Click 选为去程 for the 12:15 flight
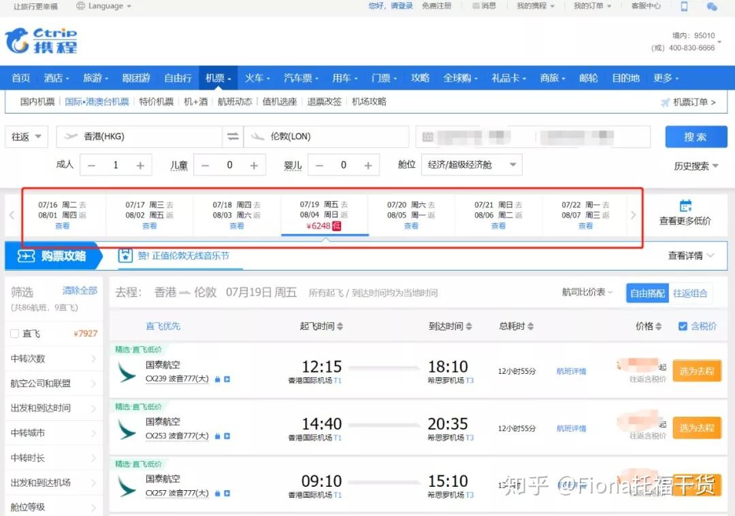This screenshot has width=735, height=516. point(697,371)
